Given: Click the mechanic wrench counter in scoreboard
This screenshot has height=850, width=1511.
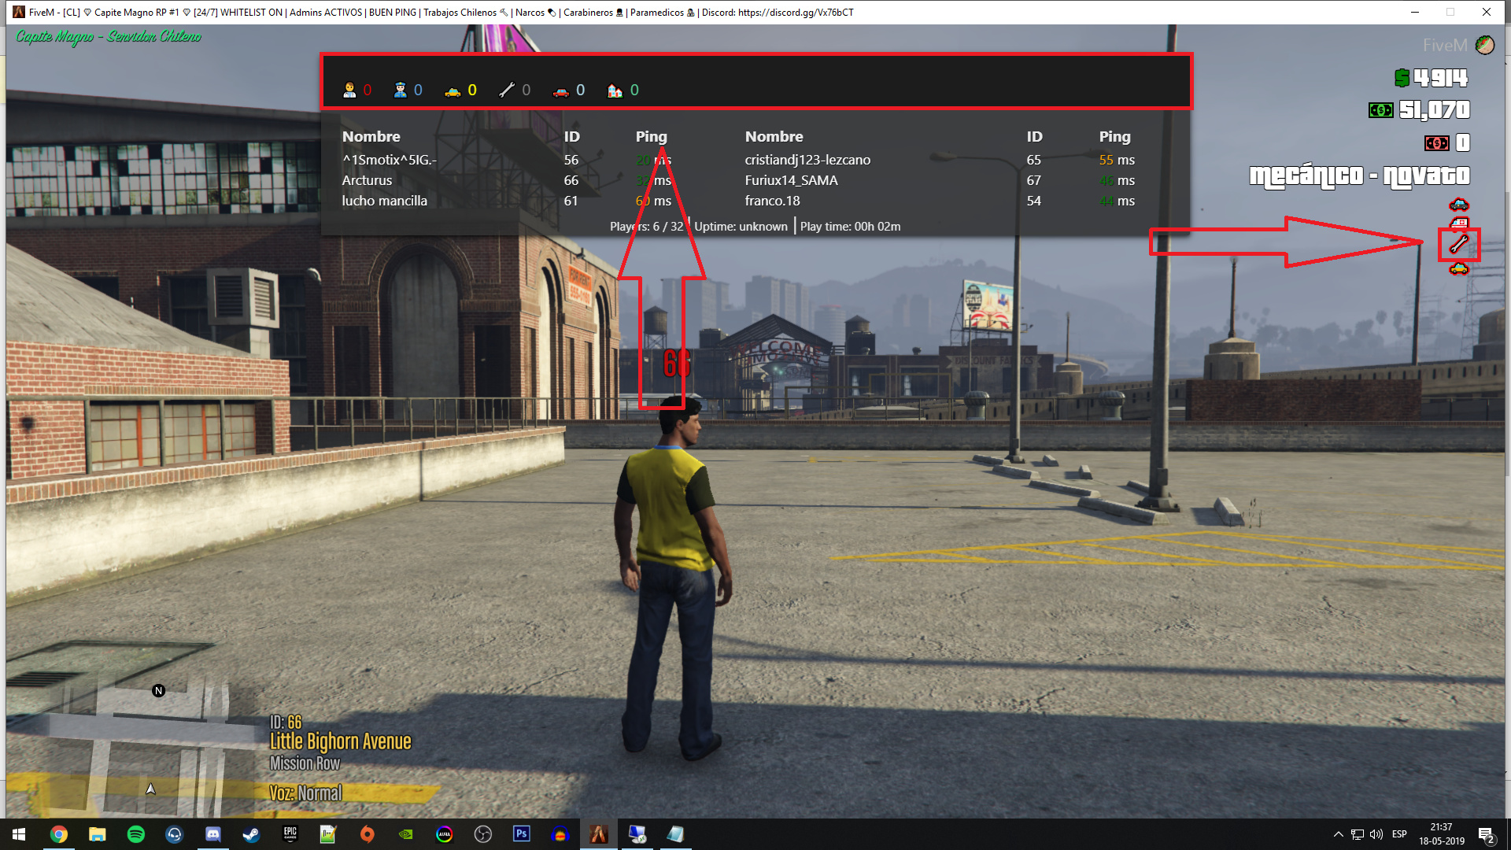Looking at the screenshot, I should [507, 91].
